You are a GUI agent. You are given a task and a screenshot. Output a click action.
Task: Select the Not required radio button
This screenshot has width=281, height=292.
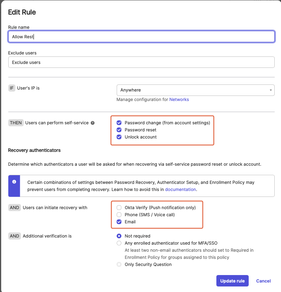(x=119, y=236)
